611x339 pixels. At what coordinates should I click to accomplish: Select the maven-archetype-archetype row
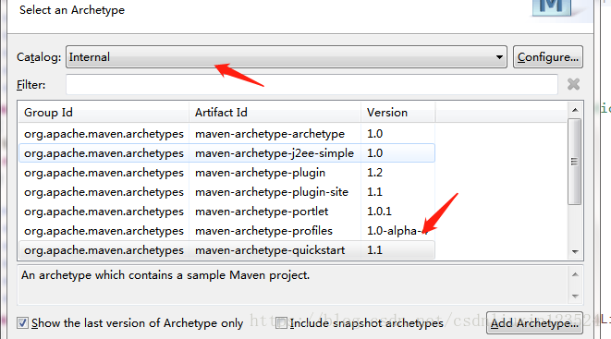(x=226, y=134)
